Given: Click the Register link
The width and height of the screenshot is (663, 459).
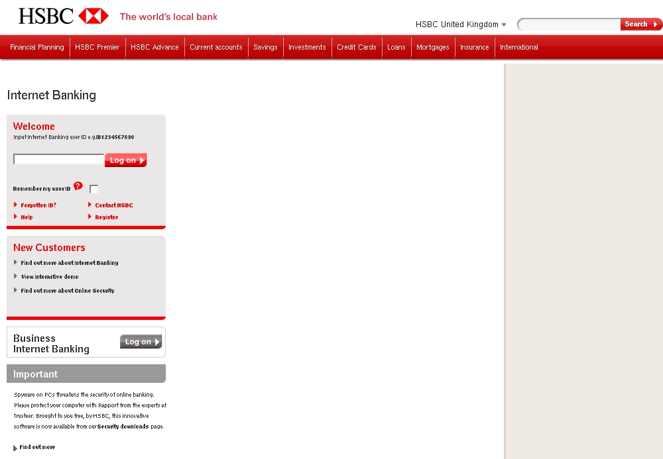Looking at the screenshot, I should (107, 217).
